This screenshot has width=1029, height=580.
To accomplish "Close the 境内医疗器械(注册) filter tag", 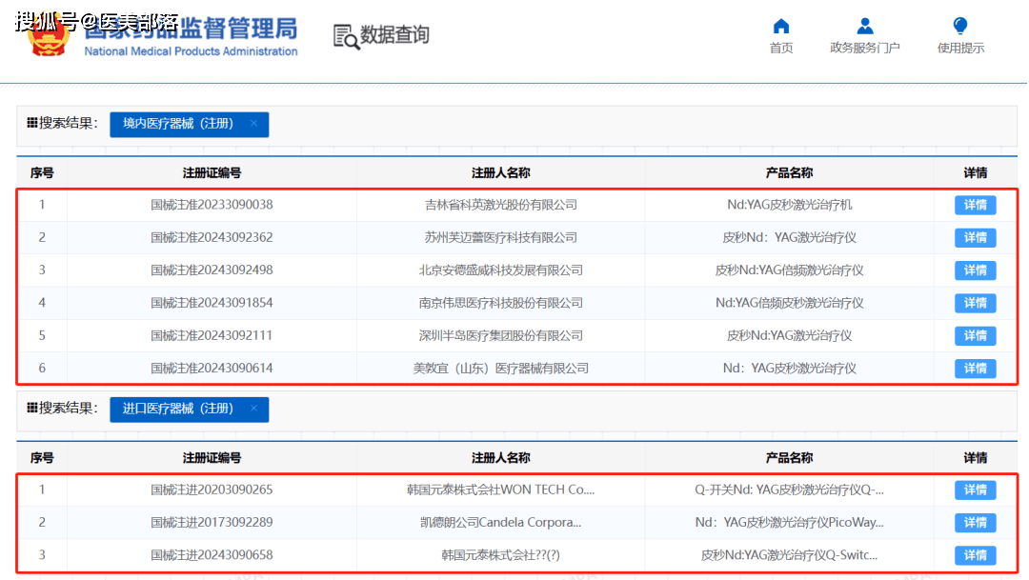I will 253,124.
